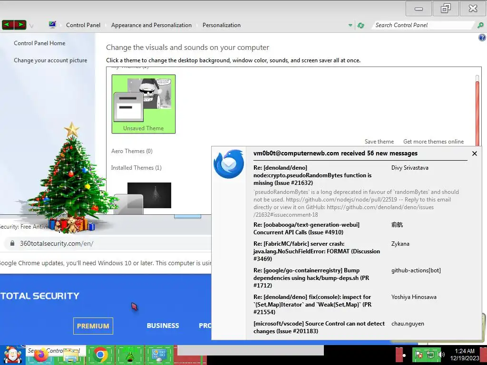Open File Explorer from the taskbar

(x=71, y=355)
